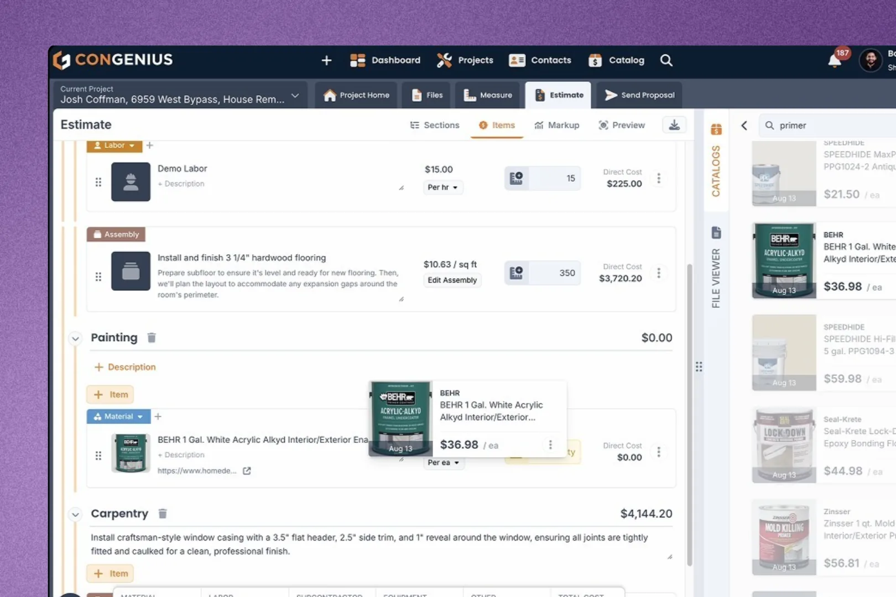
Task: Switch to the Items view
Action: tap(497, 125)
